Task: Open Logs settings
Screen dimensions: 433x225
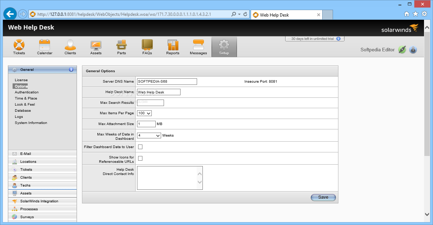Action: point(19,116)
